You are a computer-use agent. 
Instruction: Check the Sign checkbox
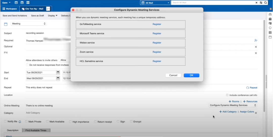[x=118, y=122]
